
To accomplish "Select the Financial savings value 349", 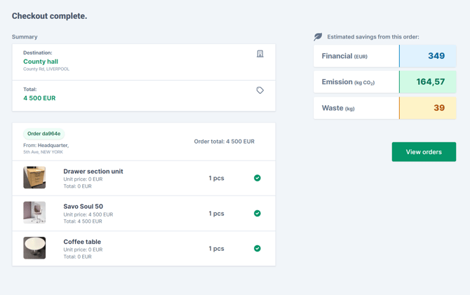I will [x=436, y=56].
